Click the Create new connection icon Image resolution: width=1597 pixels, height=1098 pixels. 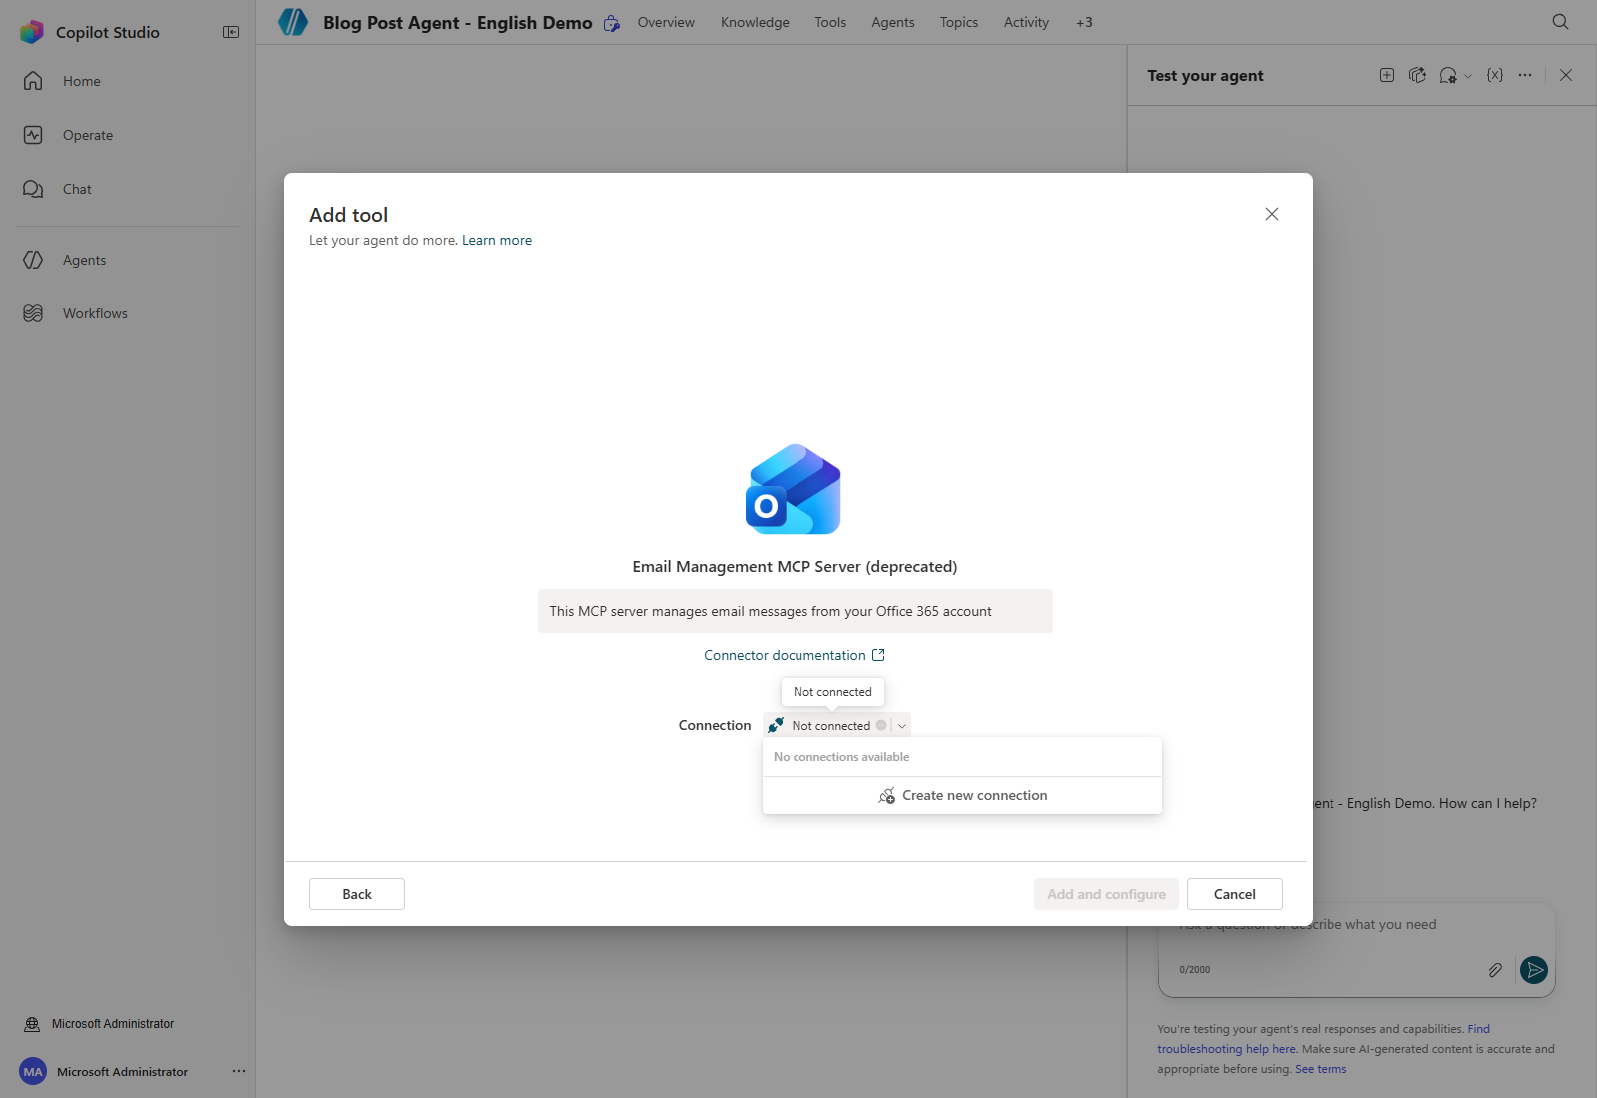pos(886,796)
